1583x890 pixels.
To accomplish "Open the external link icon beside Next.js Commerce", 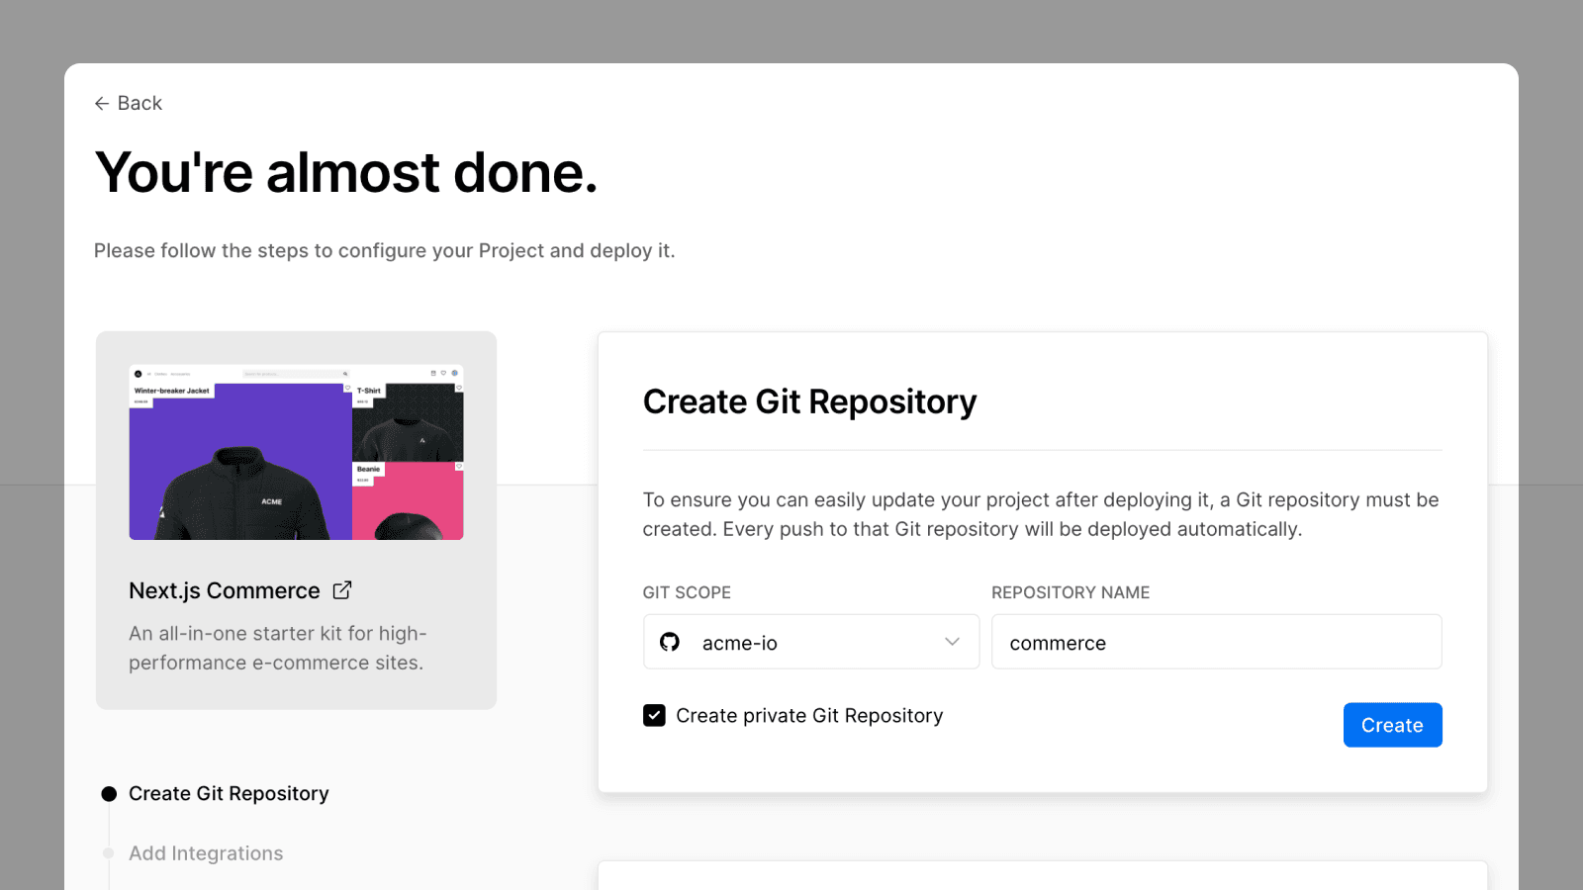I will (342, 590).
